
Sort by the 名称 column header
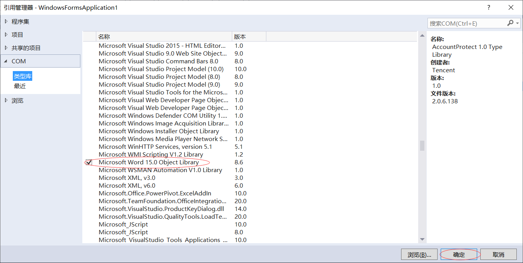coord(163,37)
